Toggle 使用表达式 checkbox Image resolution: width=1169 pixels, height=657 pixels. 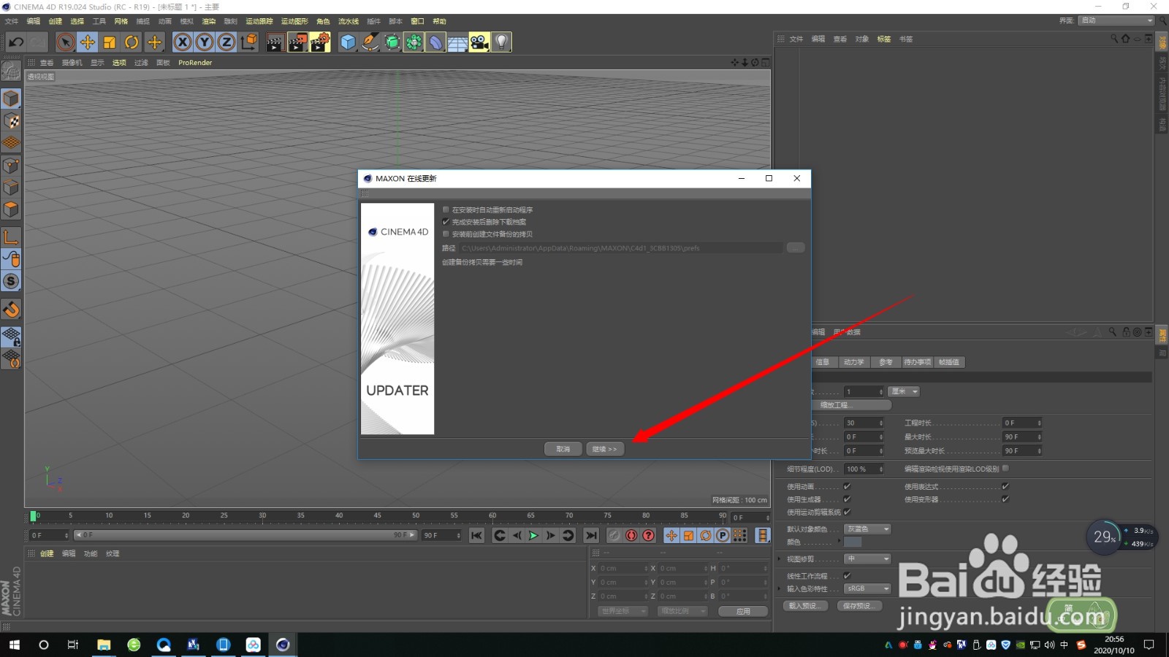click(1005, 486)
